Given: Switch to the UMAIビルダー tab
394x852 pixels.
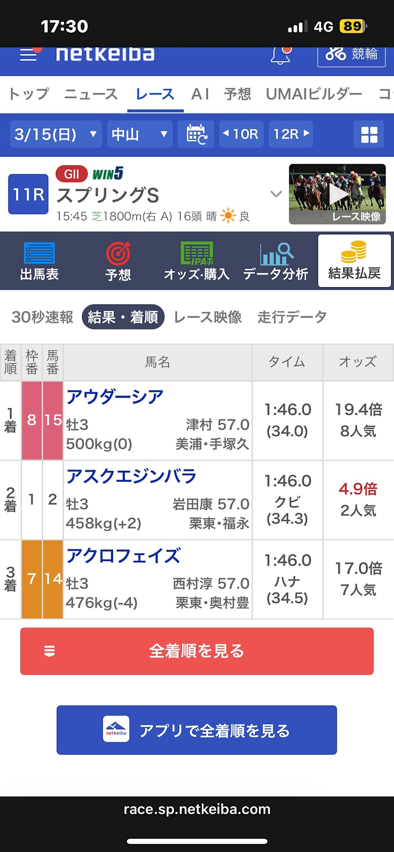Looking at the screenshot, I should [x=314, y=94].
